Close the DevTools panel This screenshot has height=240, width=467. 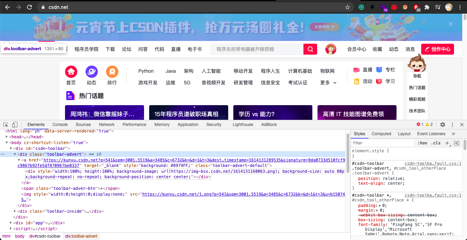point(462,125)
